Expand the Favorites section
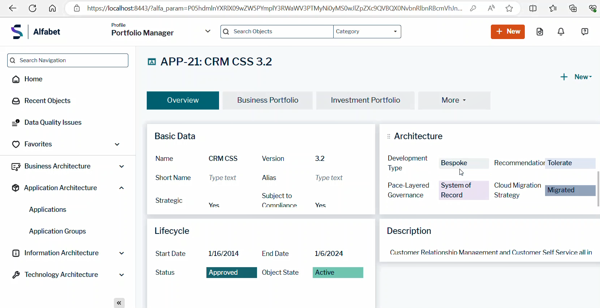Image resolution: width=600 pixels, height=308 pixels. click(x=117, y=144)
